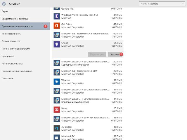187x140 pixels.
Task: Click the Visual C++ 2010 x64 Redistributable icon
Action: tap(57, 119)
